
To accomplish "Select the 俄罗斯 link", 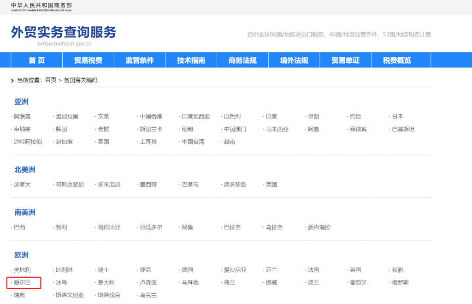I will [400, 283].
